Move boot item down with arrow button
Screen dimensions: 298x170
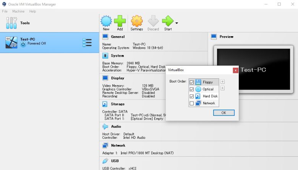[x=223, y=88]
